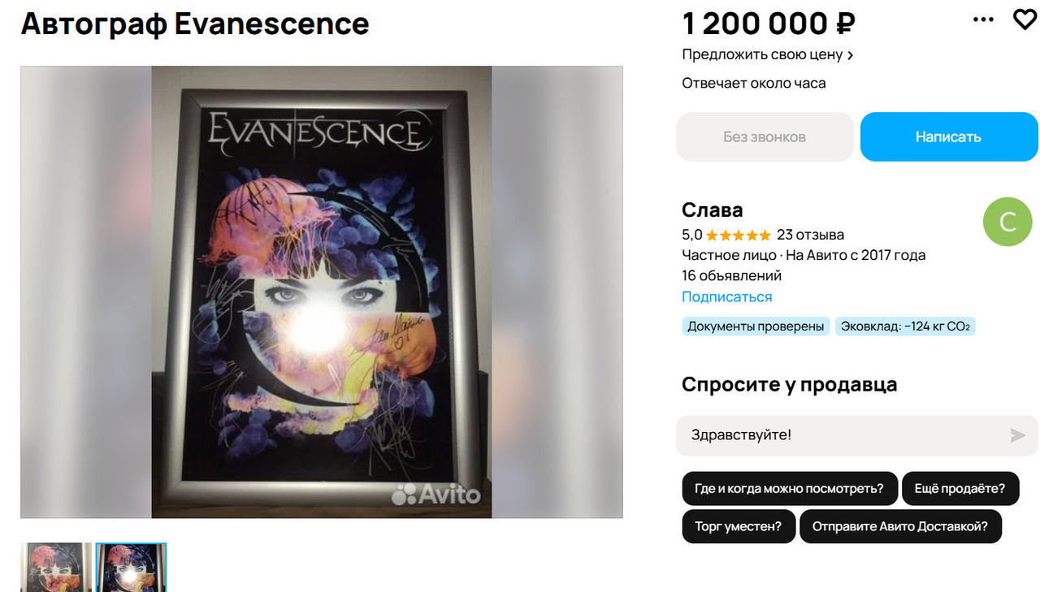The width and height of the screenshot is (1040, 592).
Task: Click the send message arrow icon
Action: coord(1017,436)
